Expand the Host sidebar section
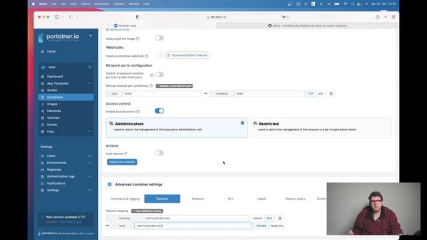 [89, 131]
